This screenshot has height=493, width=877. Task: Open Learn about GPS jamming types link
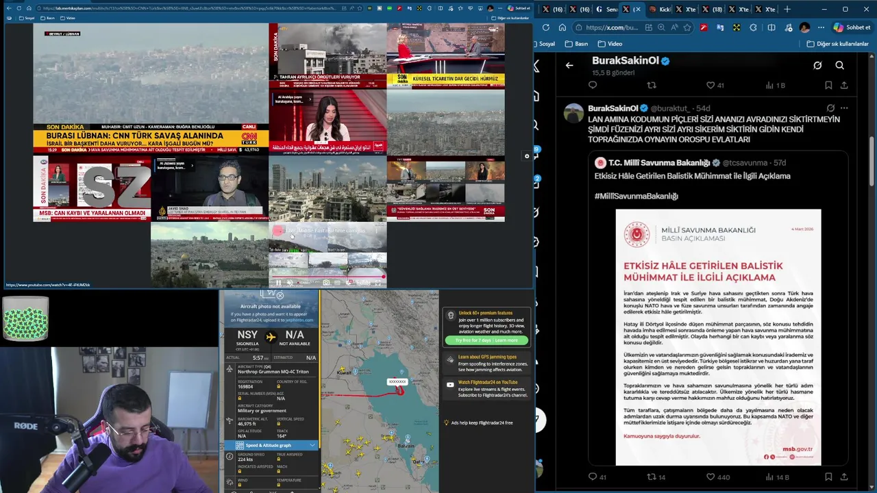coord(487,357)
